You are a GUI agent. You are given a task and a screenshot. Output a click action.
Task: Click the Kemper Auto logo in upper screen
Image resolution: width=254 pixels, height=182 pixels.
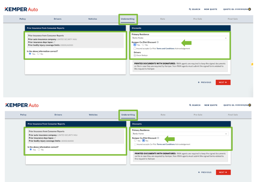21,9
